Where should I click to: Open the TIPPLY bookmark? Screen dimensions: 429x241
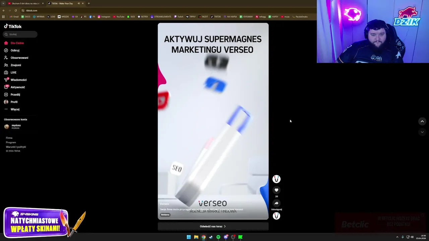191,16
